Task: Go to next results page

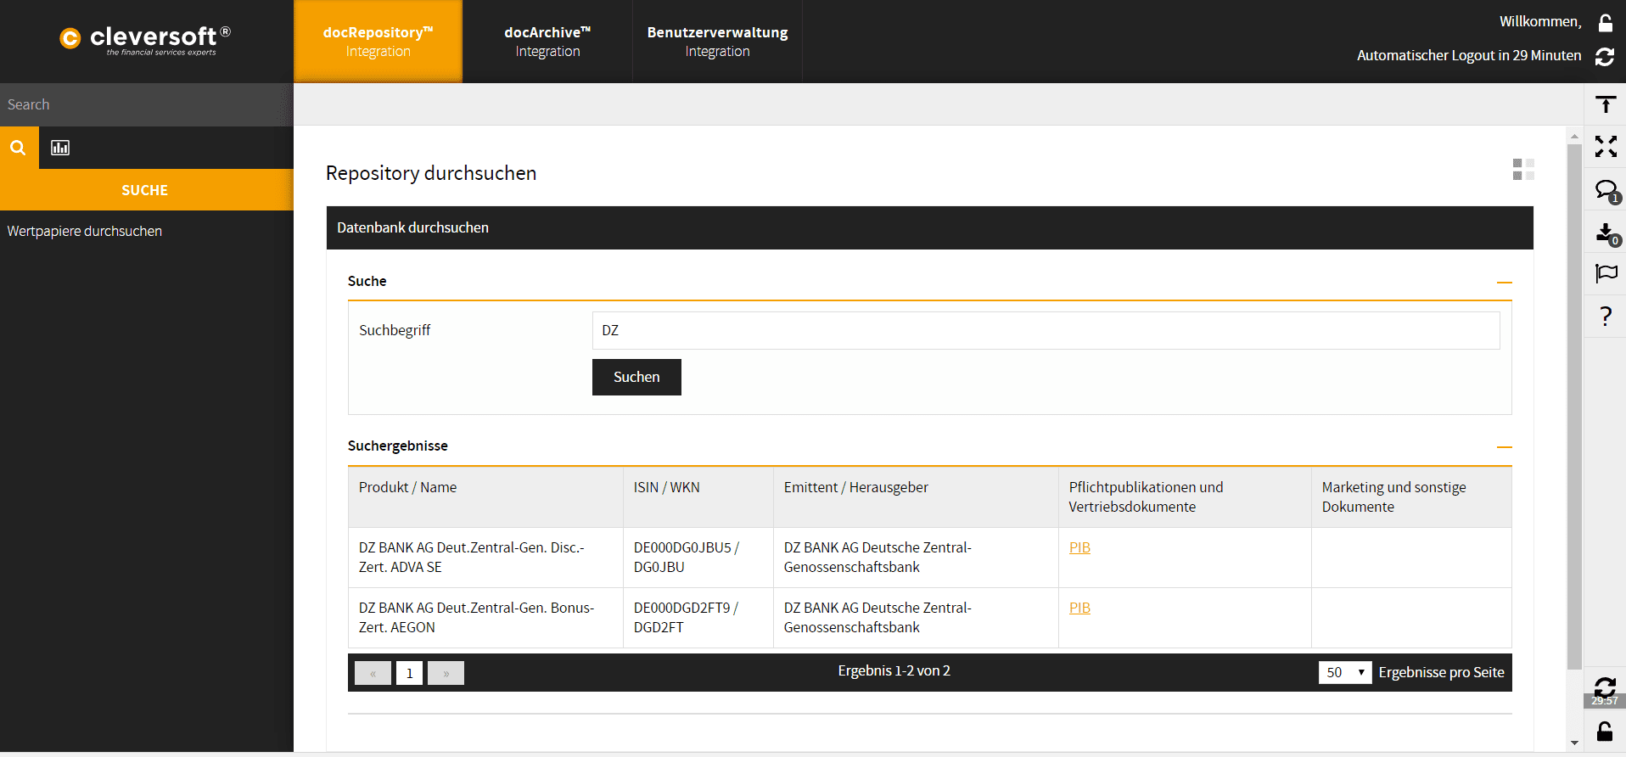Action: [446, 673]
